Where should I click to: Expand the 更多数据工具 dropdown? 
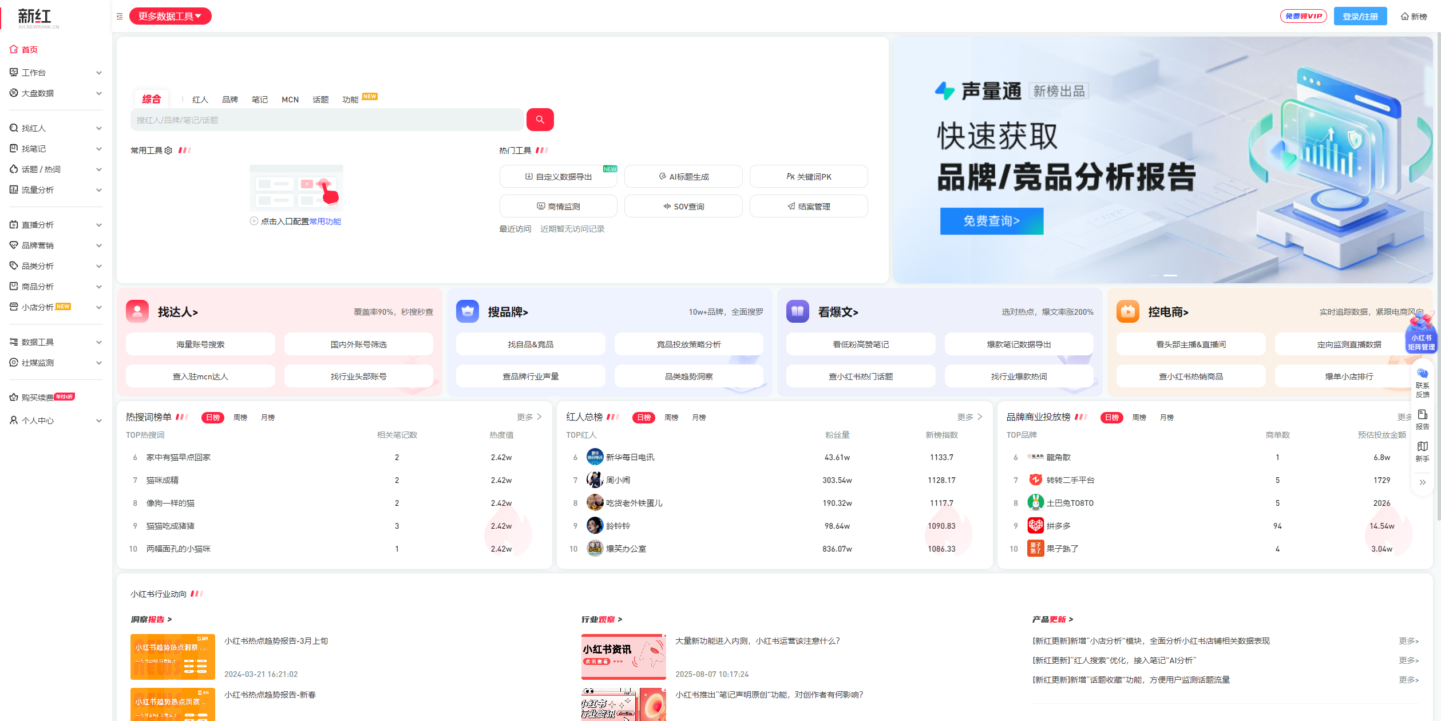170,16
